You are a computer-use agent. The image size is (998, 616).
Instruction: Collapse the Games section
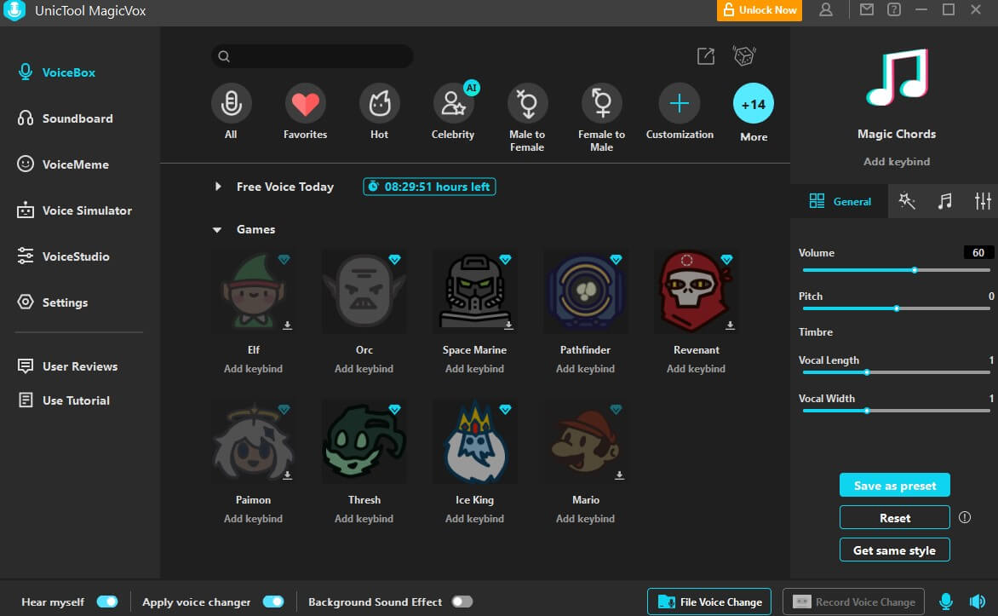point(217,229)
